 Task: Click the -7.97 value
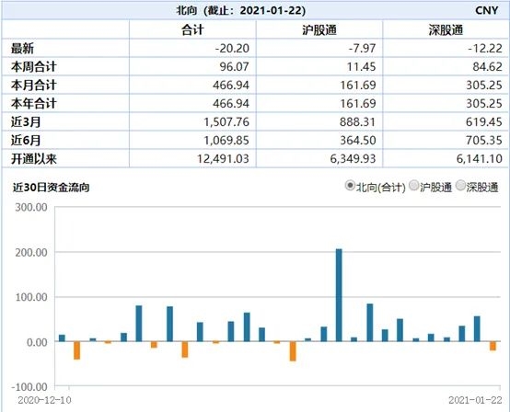pos(362,49)
